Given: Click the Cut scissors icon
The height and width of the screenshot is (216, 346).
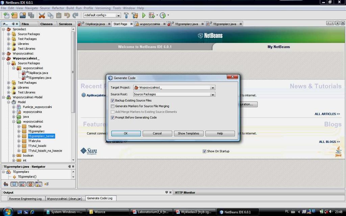Looking at the screenshot, I should pos(42,15).
